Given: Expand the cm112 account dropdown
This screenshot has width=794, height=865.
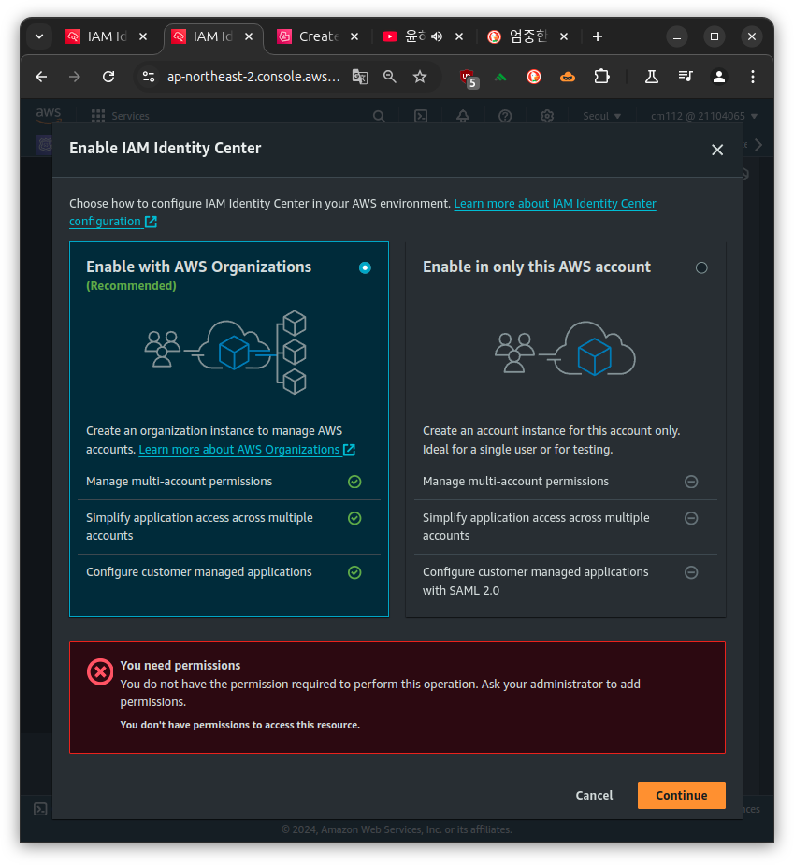Looking at the screenshot, I should (x=704, y=116).
